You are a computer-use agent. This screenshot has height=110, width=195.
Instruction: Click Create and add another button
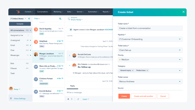click(143, 96)
